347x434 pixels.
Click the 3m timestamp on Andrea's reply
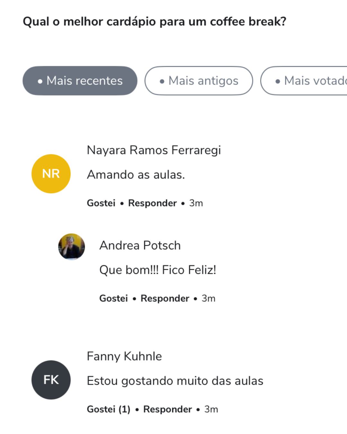pyautogui.click(x=209, y=298)
